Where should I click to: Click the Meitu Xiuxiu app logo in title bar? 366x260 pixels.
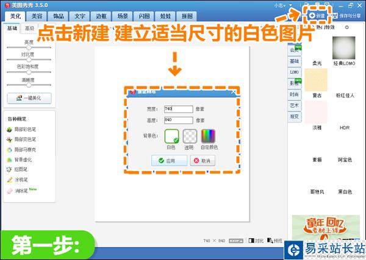point(7,5)
